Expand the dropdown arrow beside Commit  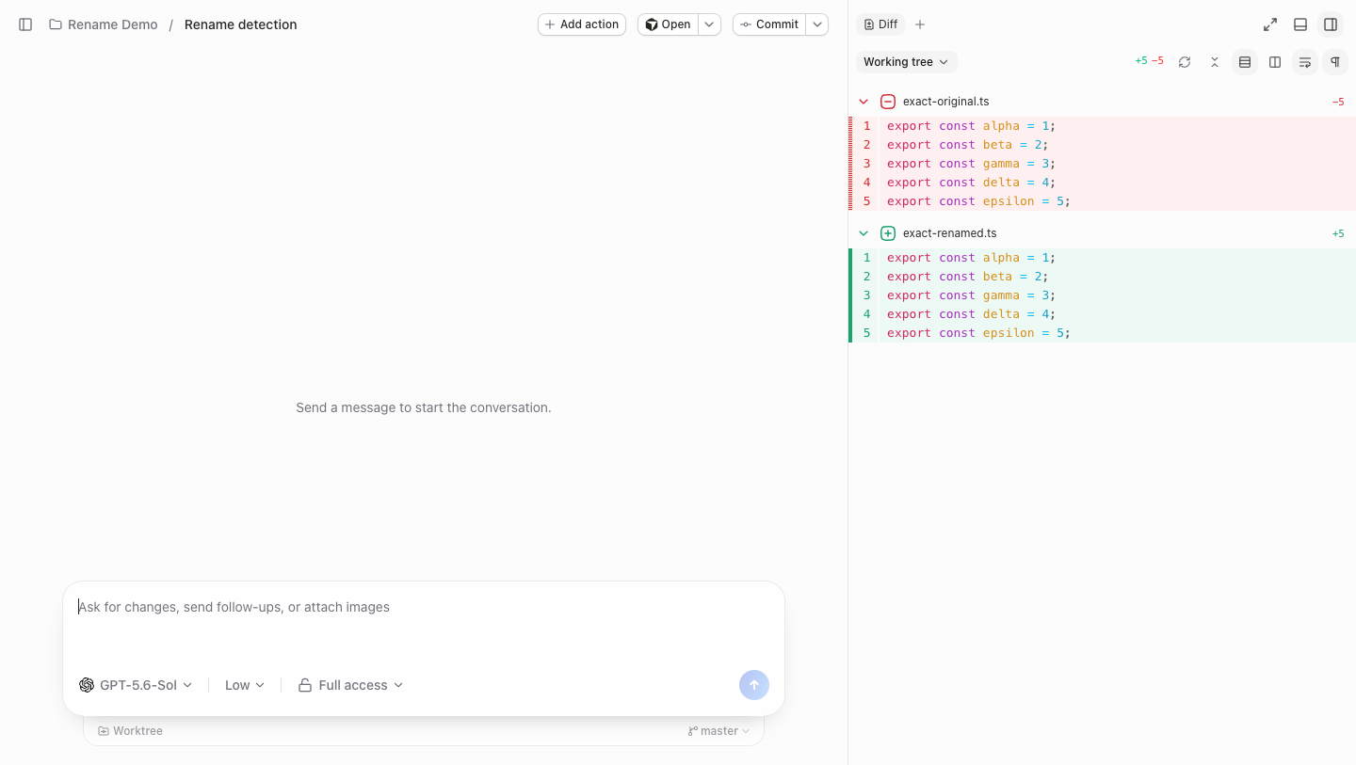pyautogui.click(x=817, y=24)
